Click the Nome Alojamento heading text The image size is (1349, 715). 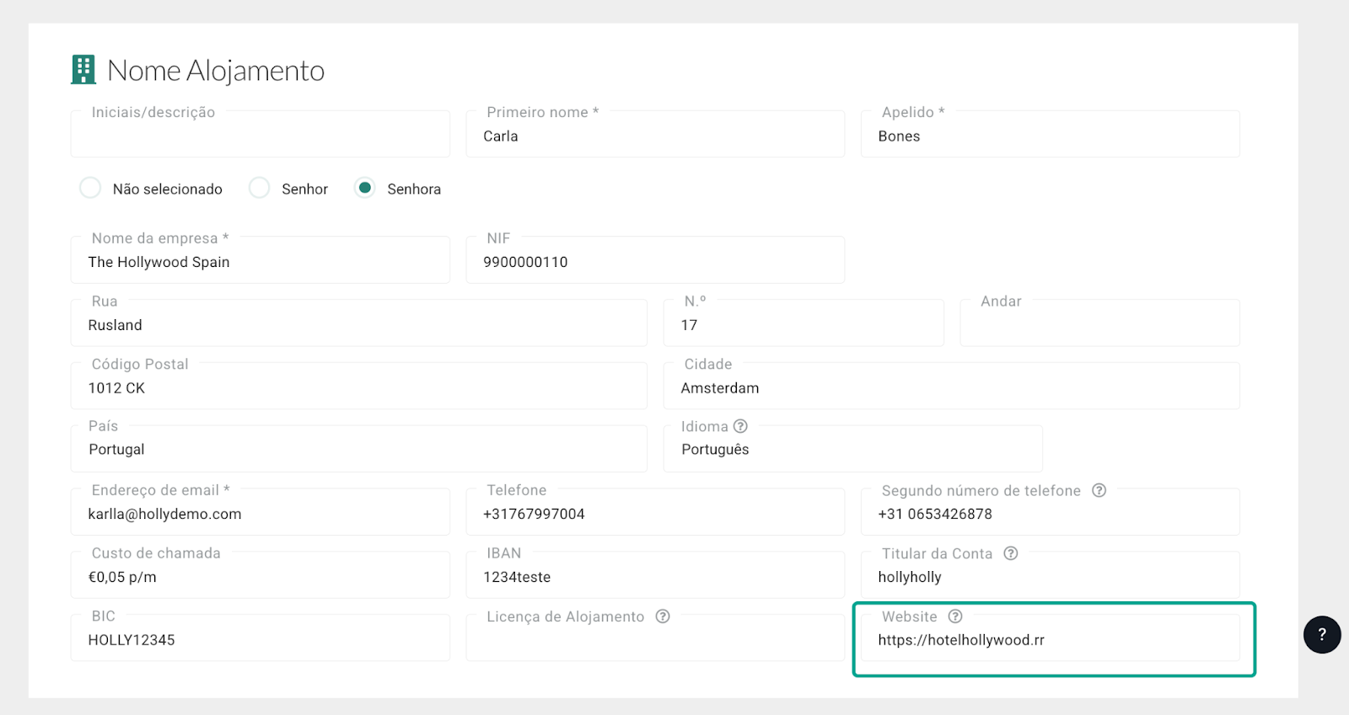pyautogui.click(x=216, y=71)
